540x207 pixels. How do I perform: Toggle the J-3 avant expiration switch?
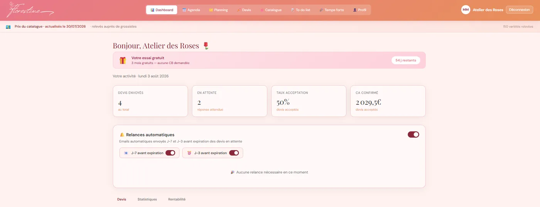(x=234, y=153)
